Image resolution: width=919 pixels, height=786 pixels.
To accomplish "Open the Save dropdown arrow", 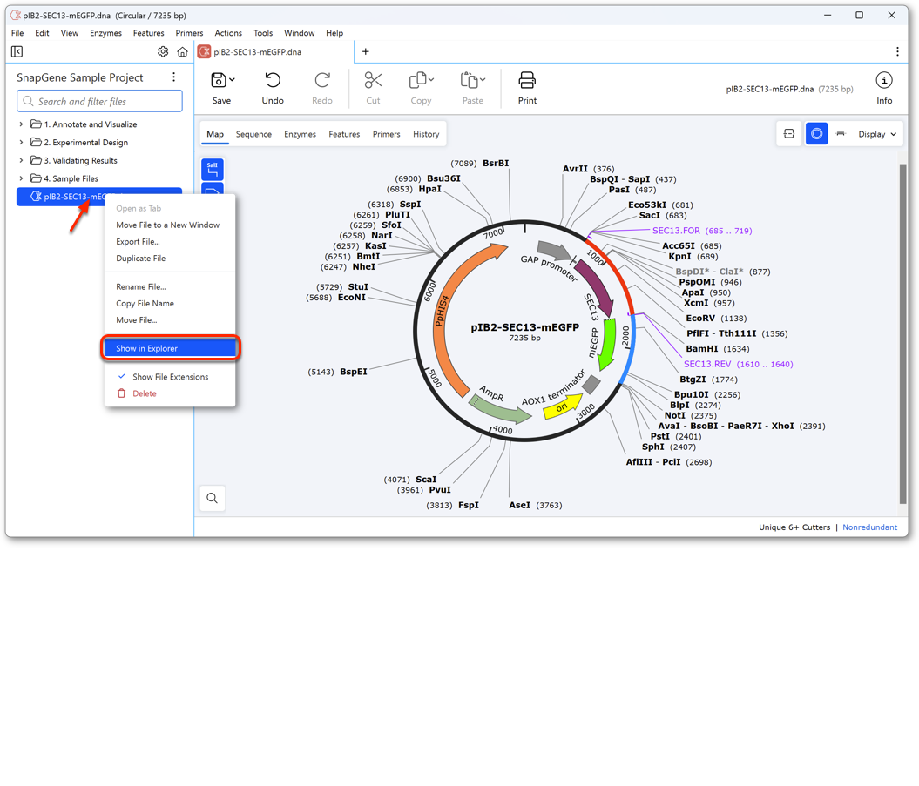I will coord(232,80).
